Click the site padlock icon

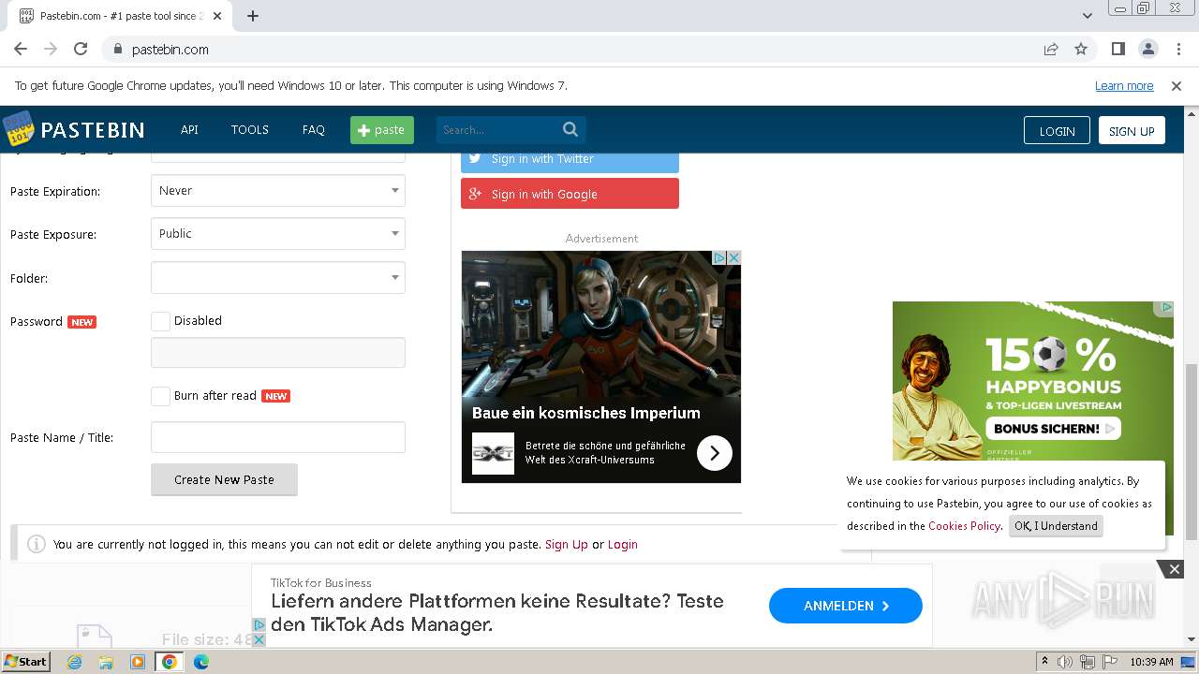pyautogui.click(x=118, y=50)
